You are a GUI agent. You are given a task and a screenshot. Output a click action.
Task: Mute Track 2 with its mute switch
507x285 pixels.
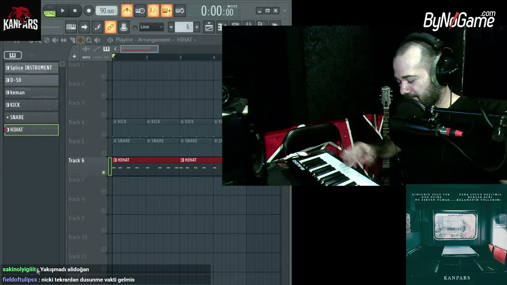pyautogui.click(x=104, y=96)
